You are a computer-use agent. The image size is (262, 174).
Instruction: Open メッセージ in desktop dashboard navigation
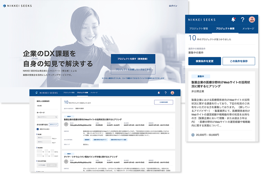(94, 93)
